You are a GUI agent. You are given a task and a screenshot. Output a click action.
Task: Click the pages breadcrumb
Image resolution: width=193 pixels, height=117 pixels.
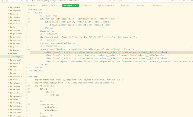tap(54, 1)
